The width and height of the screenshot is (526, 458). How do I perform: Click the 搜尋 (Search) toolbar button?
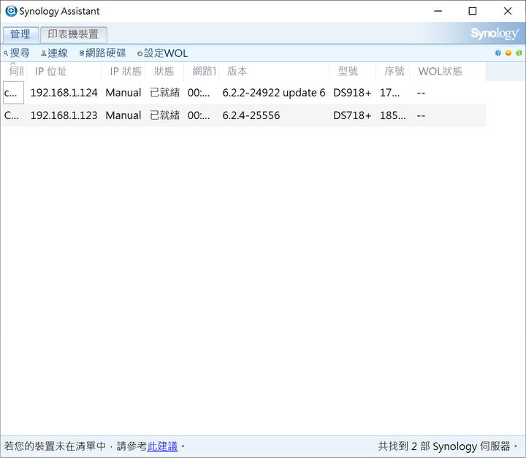click(x=16, y=53)
